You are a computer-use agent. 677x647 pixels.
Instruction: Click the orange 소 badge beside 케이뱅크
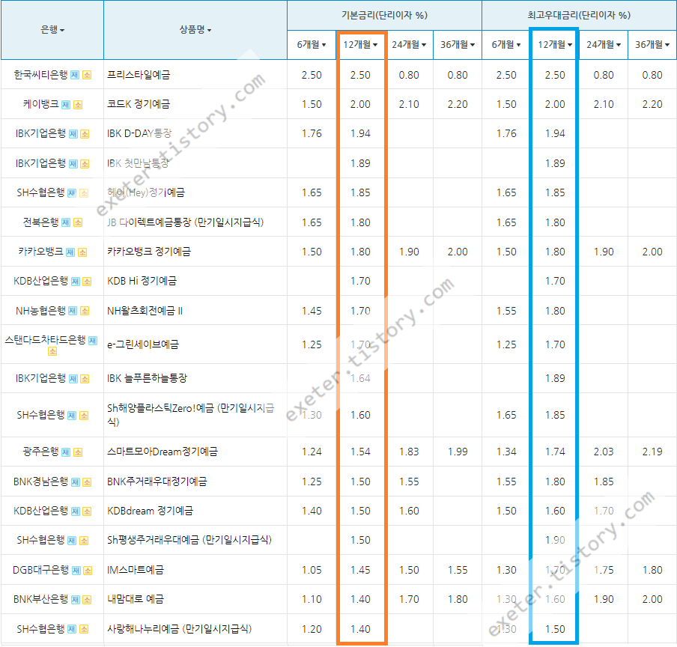pos(78,104)
